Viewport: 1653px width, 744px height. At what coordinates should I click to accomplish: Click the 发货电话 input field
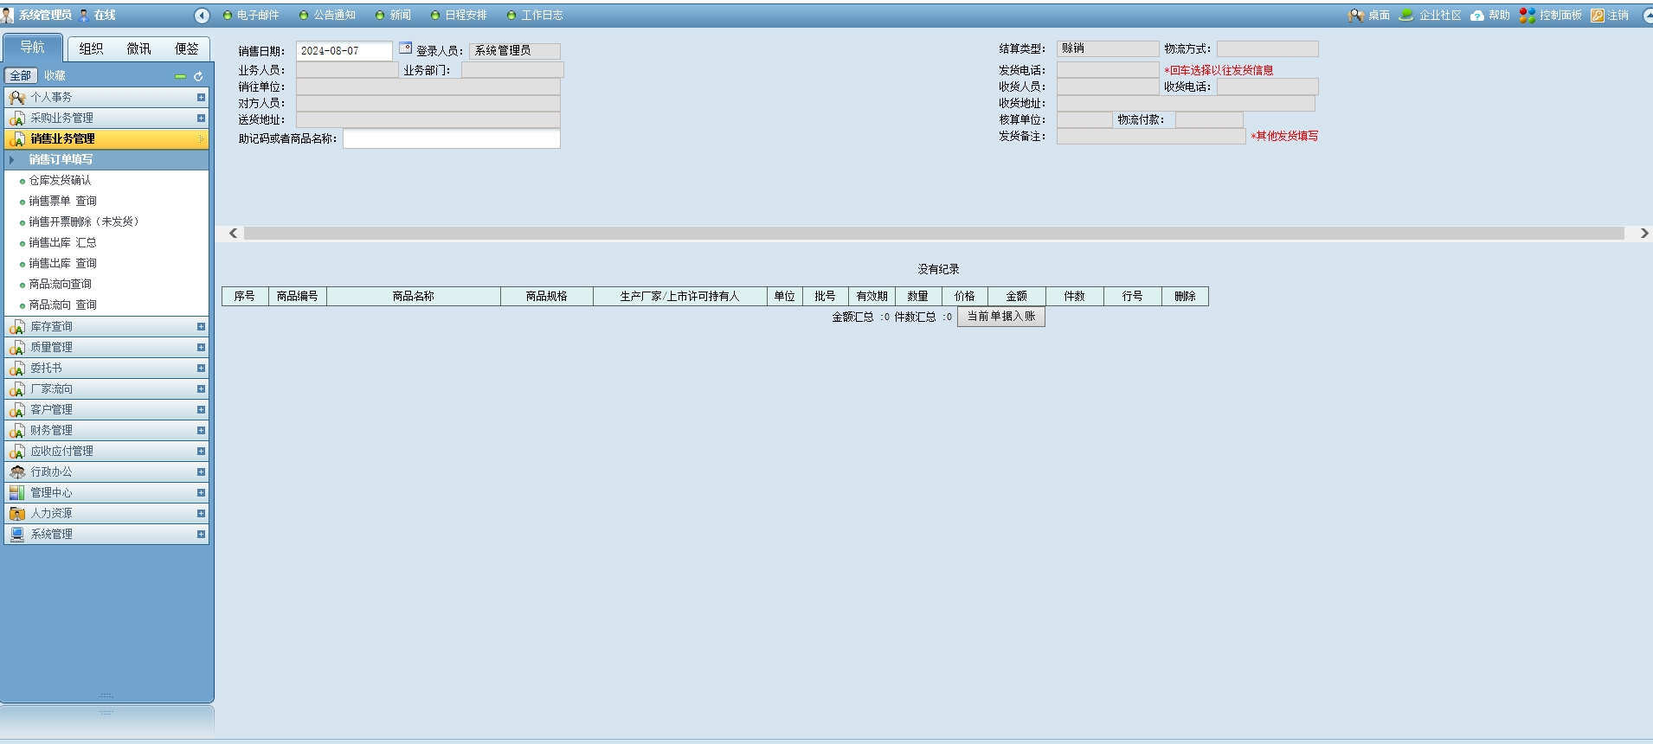click(1108, 70)
